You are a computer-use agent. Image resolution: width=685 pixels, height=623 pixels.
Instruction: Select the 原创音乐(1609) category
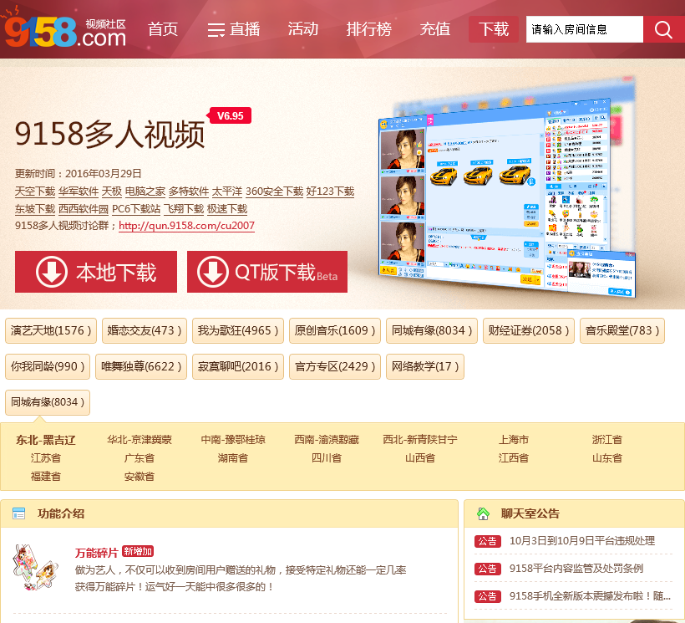(x=335, y=330)
